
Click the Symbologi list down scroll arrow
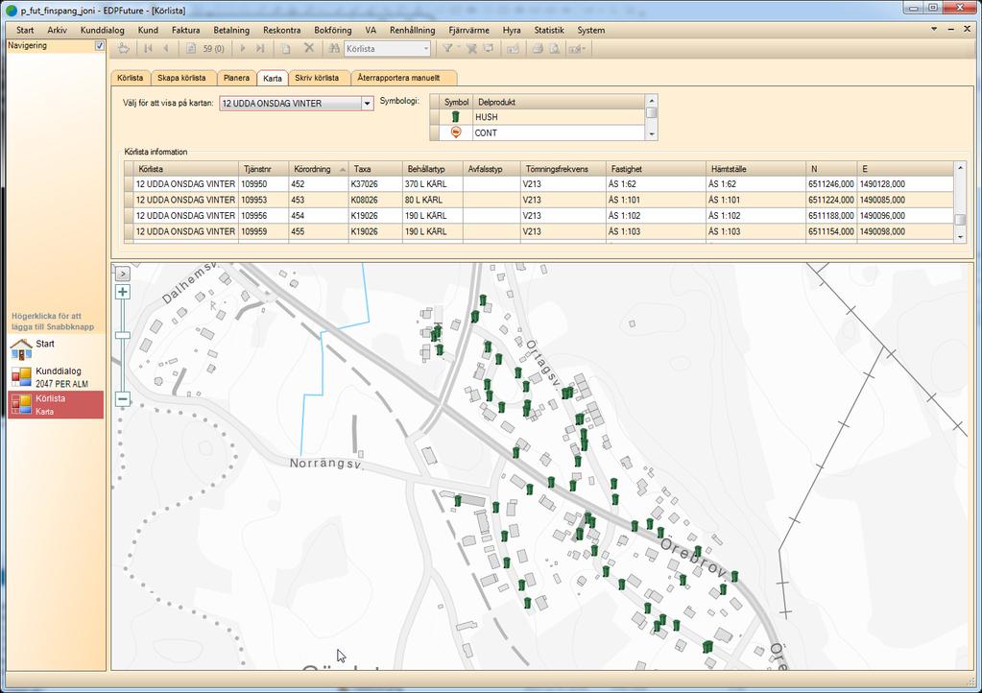pyautogui.click(x=652, y=134)
